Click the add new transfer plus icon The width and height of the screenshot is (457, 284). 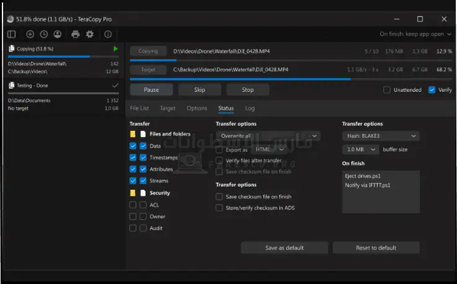click(x=30, y=34)
